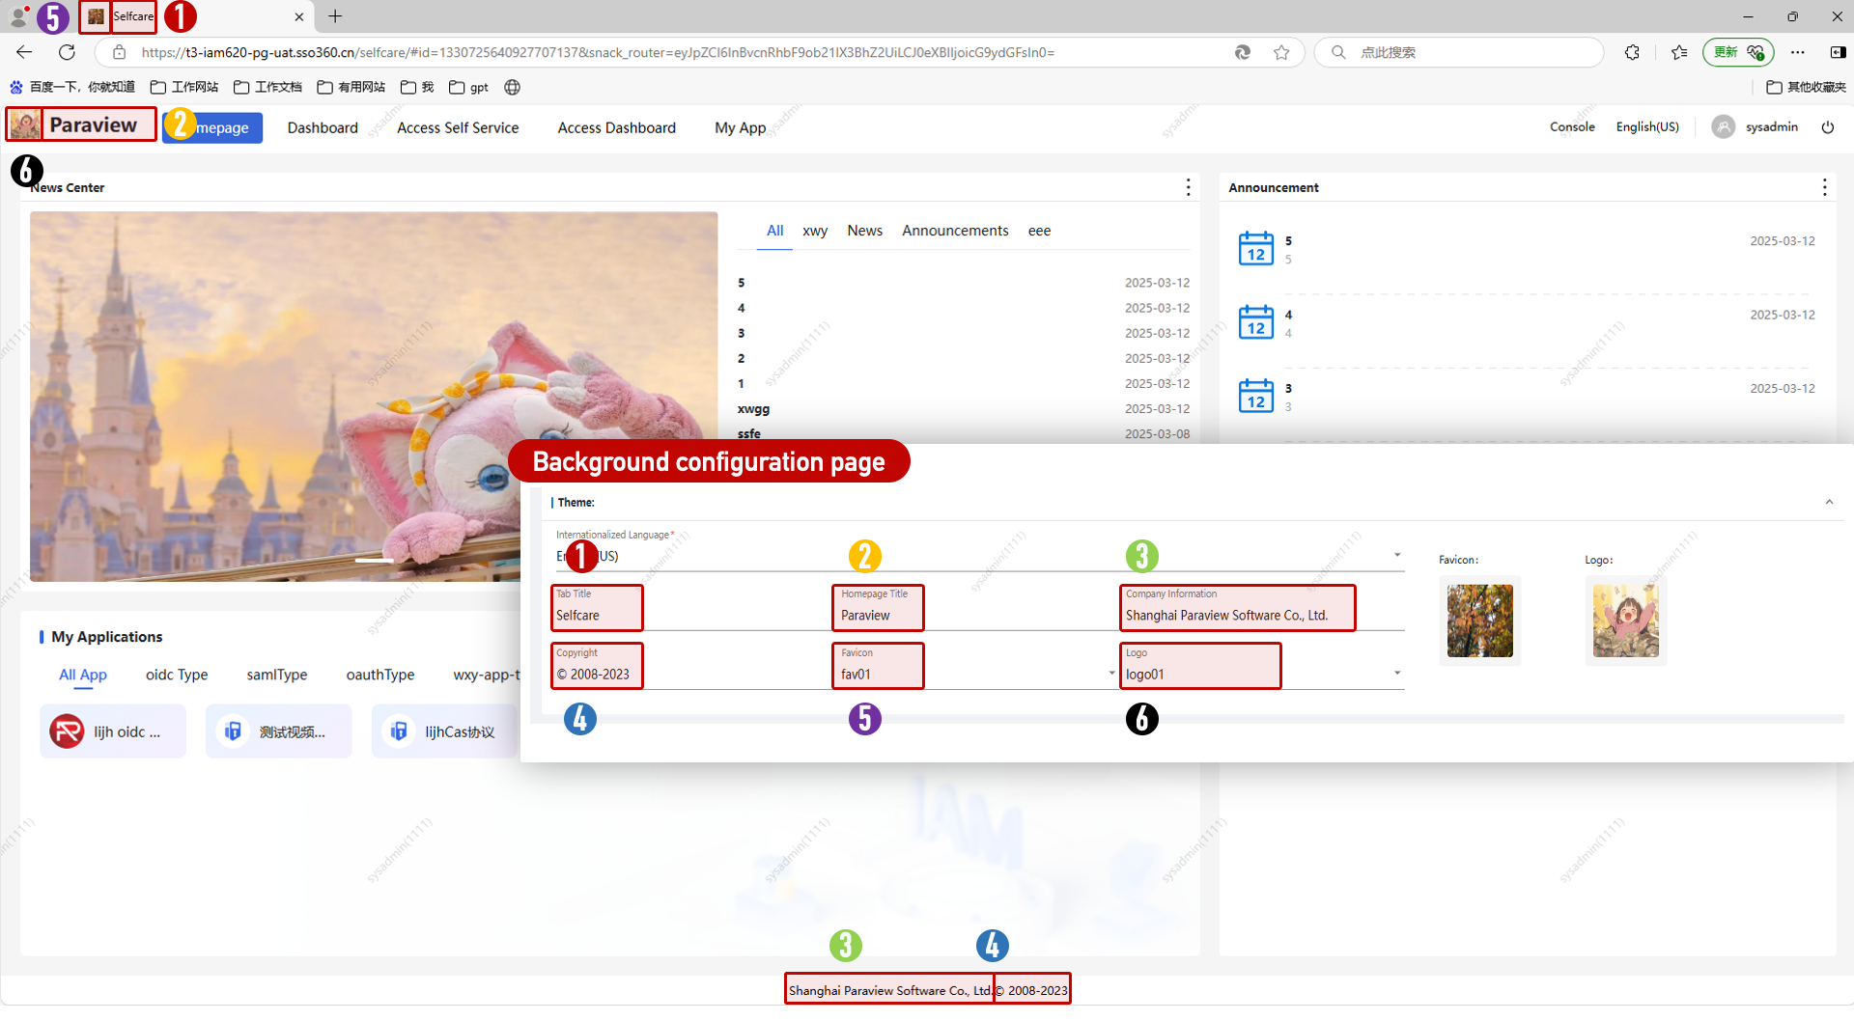Click the logout power icon
1854x1021 pixels.
click(x=1827, y=127)
